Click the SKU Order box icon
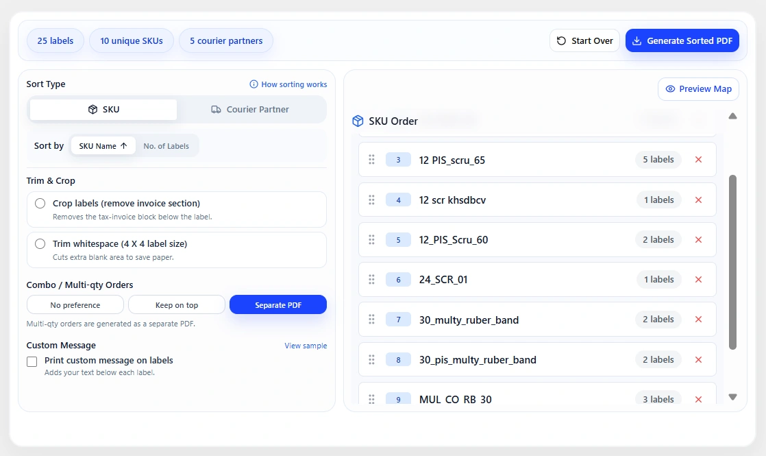 (x=358, y=121)
